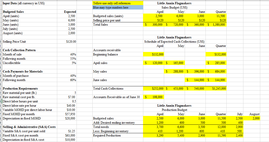Click the Quarter total sales 1,380,000 cell

click(x=216, y=25)
